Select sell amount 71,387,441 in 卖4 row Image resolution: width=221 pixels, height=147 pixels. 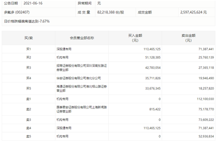206,128
